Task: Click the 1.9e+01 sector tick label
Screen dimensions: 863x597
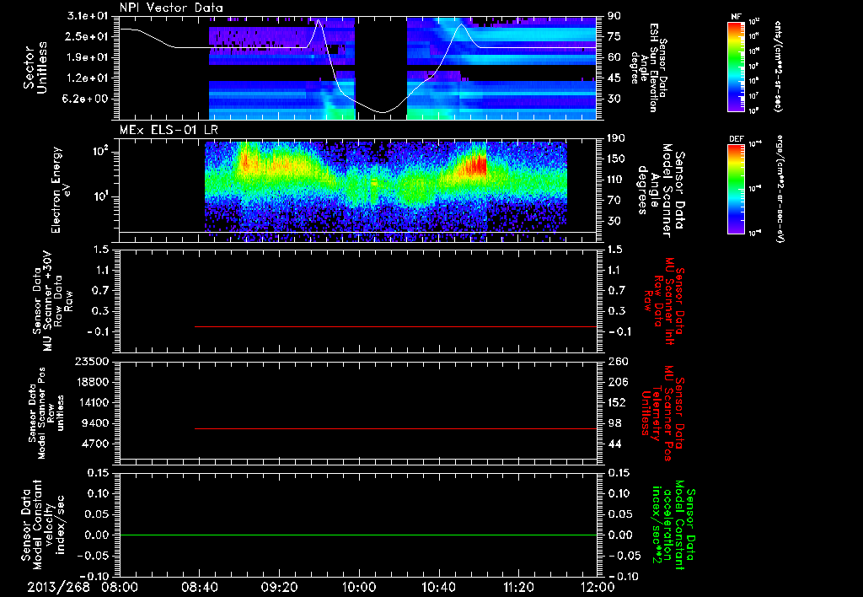Action: (88, 57)
